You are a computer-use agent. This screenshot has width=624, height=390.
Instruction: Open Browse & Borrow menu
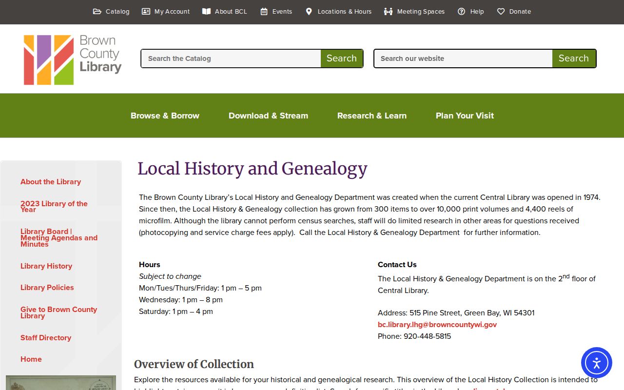[x=165, y=116]
